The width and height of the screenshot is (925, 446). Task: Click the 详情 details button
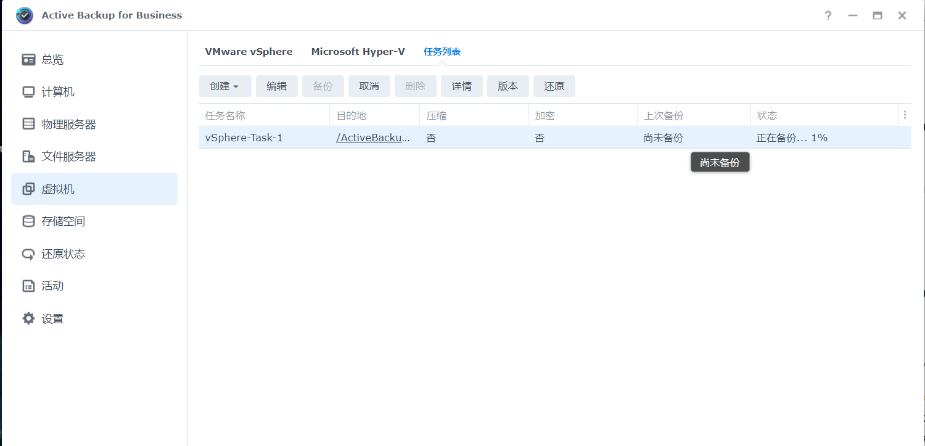[x=462, y=86]
